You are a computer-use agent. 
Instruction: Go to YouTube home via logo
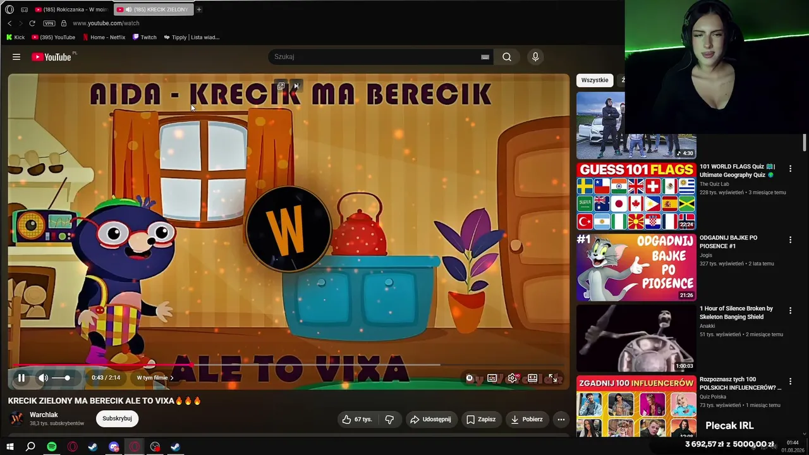coord(52,57)
